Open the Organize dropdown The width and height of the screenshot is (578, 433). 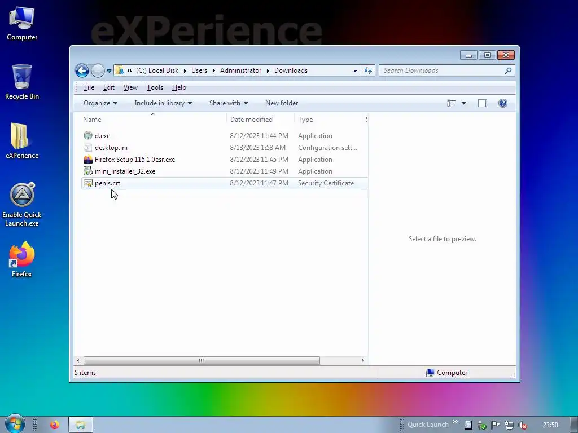coord(100,103)
